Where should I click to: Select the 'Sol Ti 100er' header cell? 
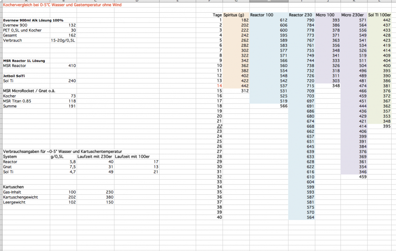click(381, 15)
